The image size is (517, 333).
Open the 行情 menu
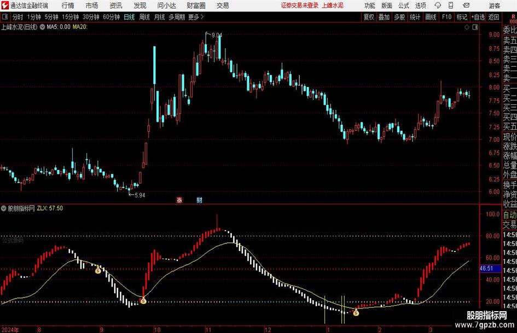coord(68,5)
